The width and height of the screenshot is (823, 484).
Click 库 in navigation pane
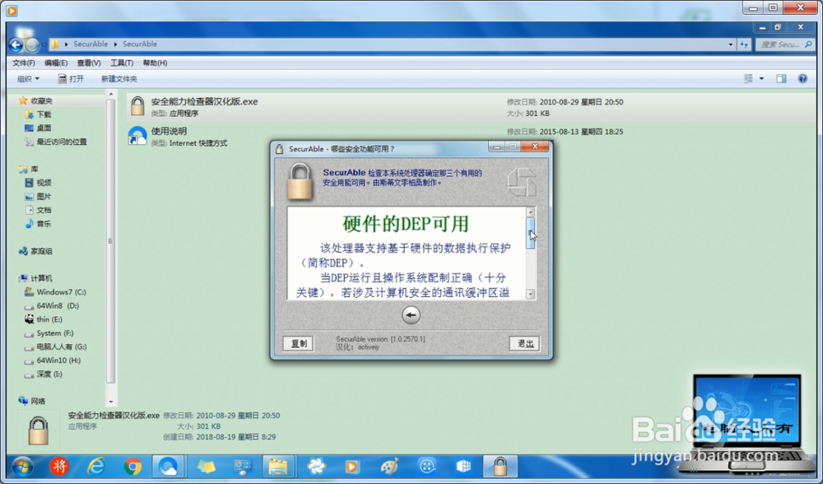click(x=34, y=169)
